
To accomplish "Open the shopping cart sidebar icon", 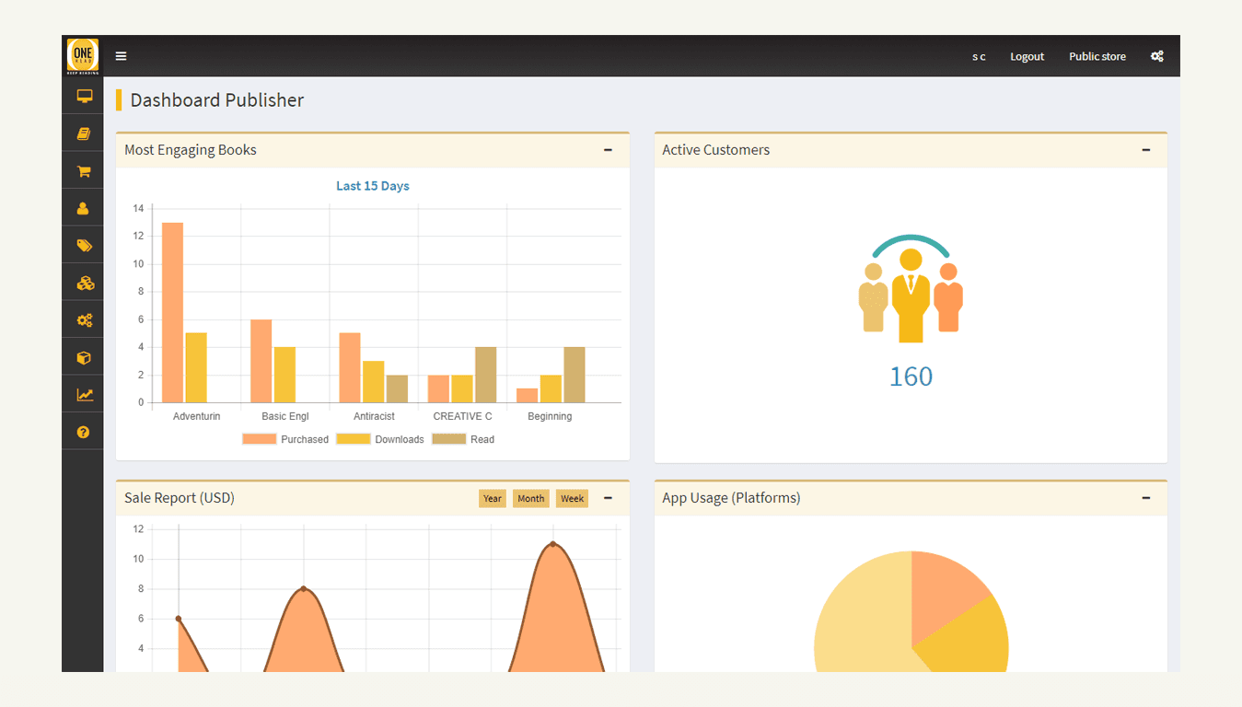I will (x=84, y=171).
